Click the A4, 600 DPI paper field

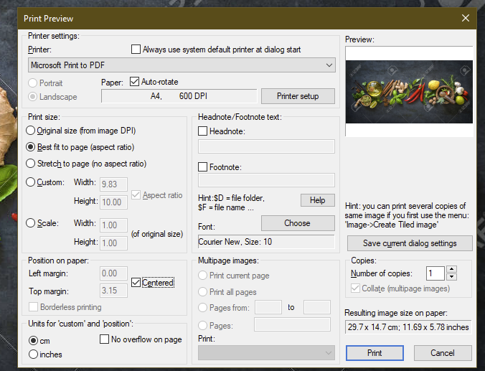coord(179,96)
